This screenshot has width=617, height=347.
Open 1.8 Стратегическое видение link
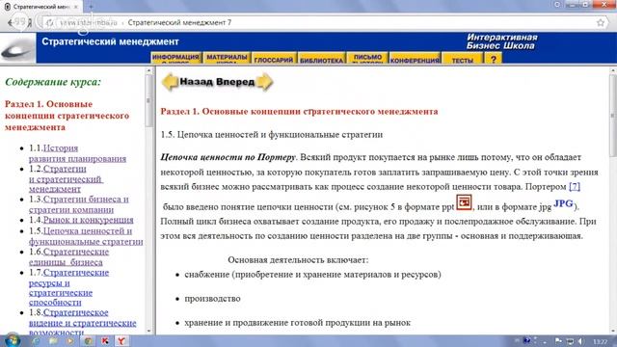click(x=83, y=323)
